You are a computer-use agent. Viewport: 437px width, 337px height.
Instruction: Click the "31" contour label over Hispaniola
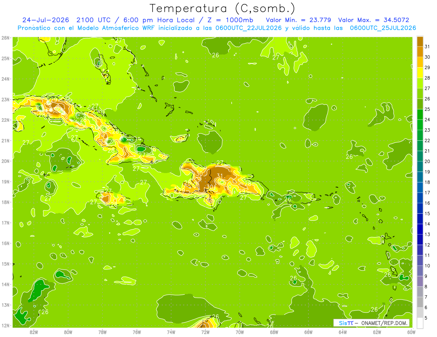[220, 176]
